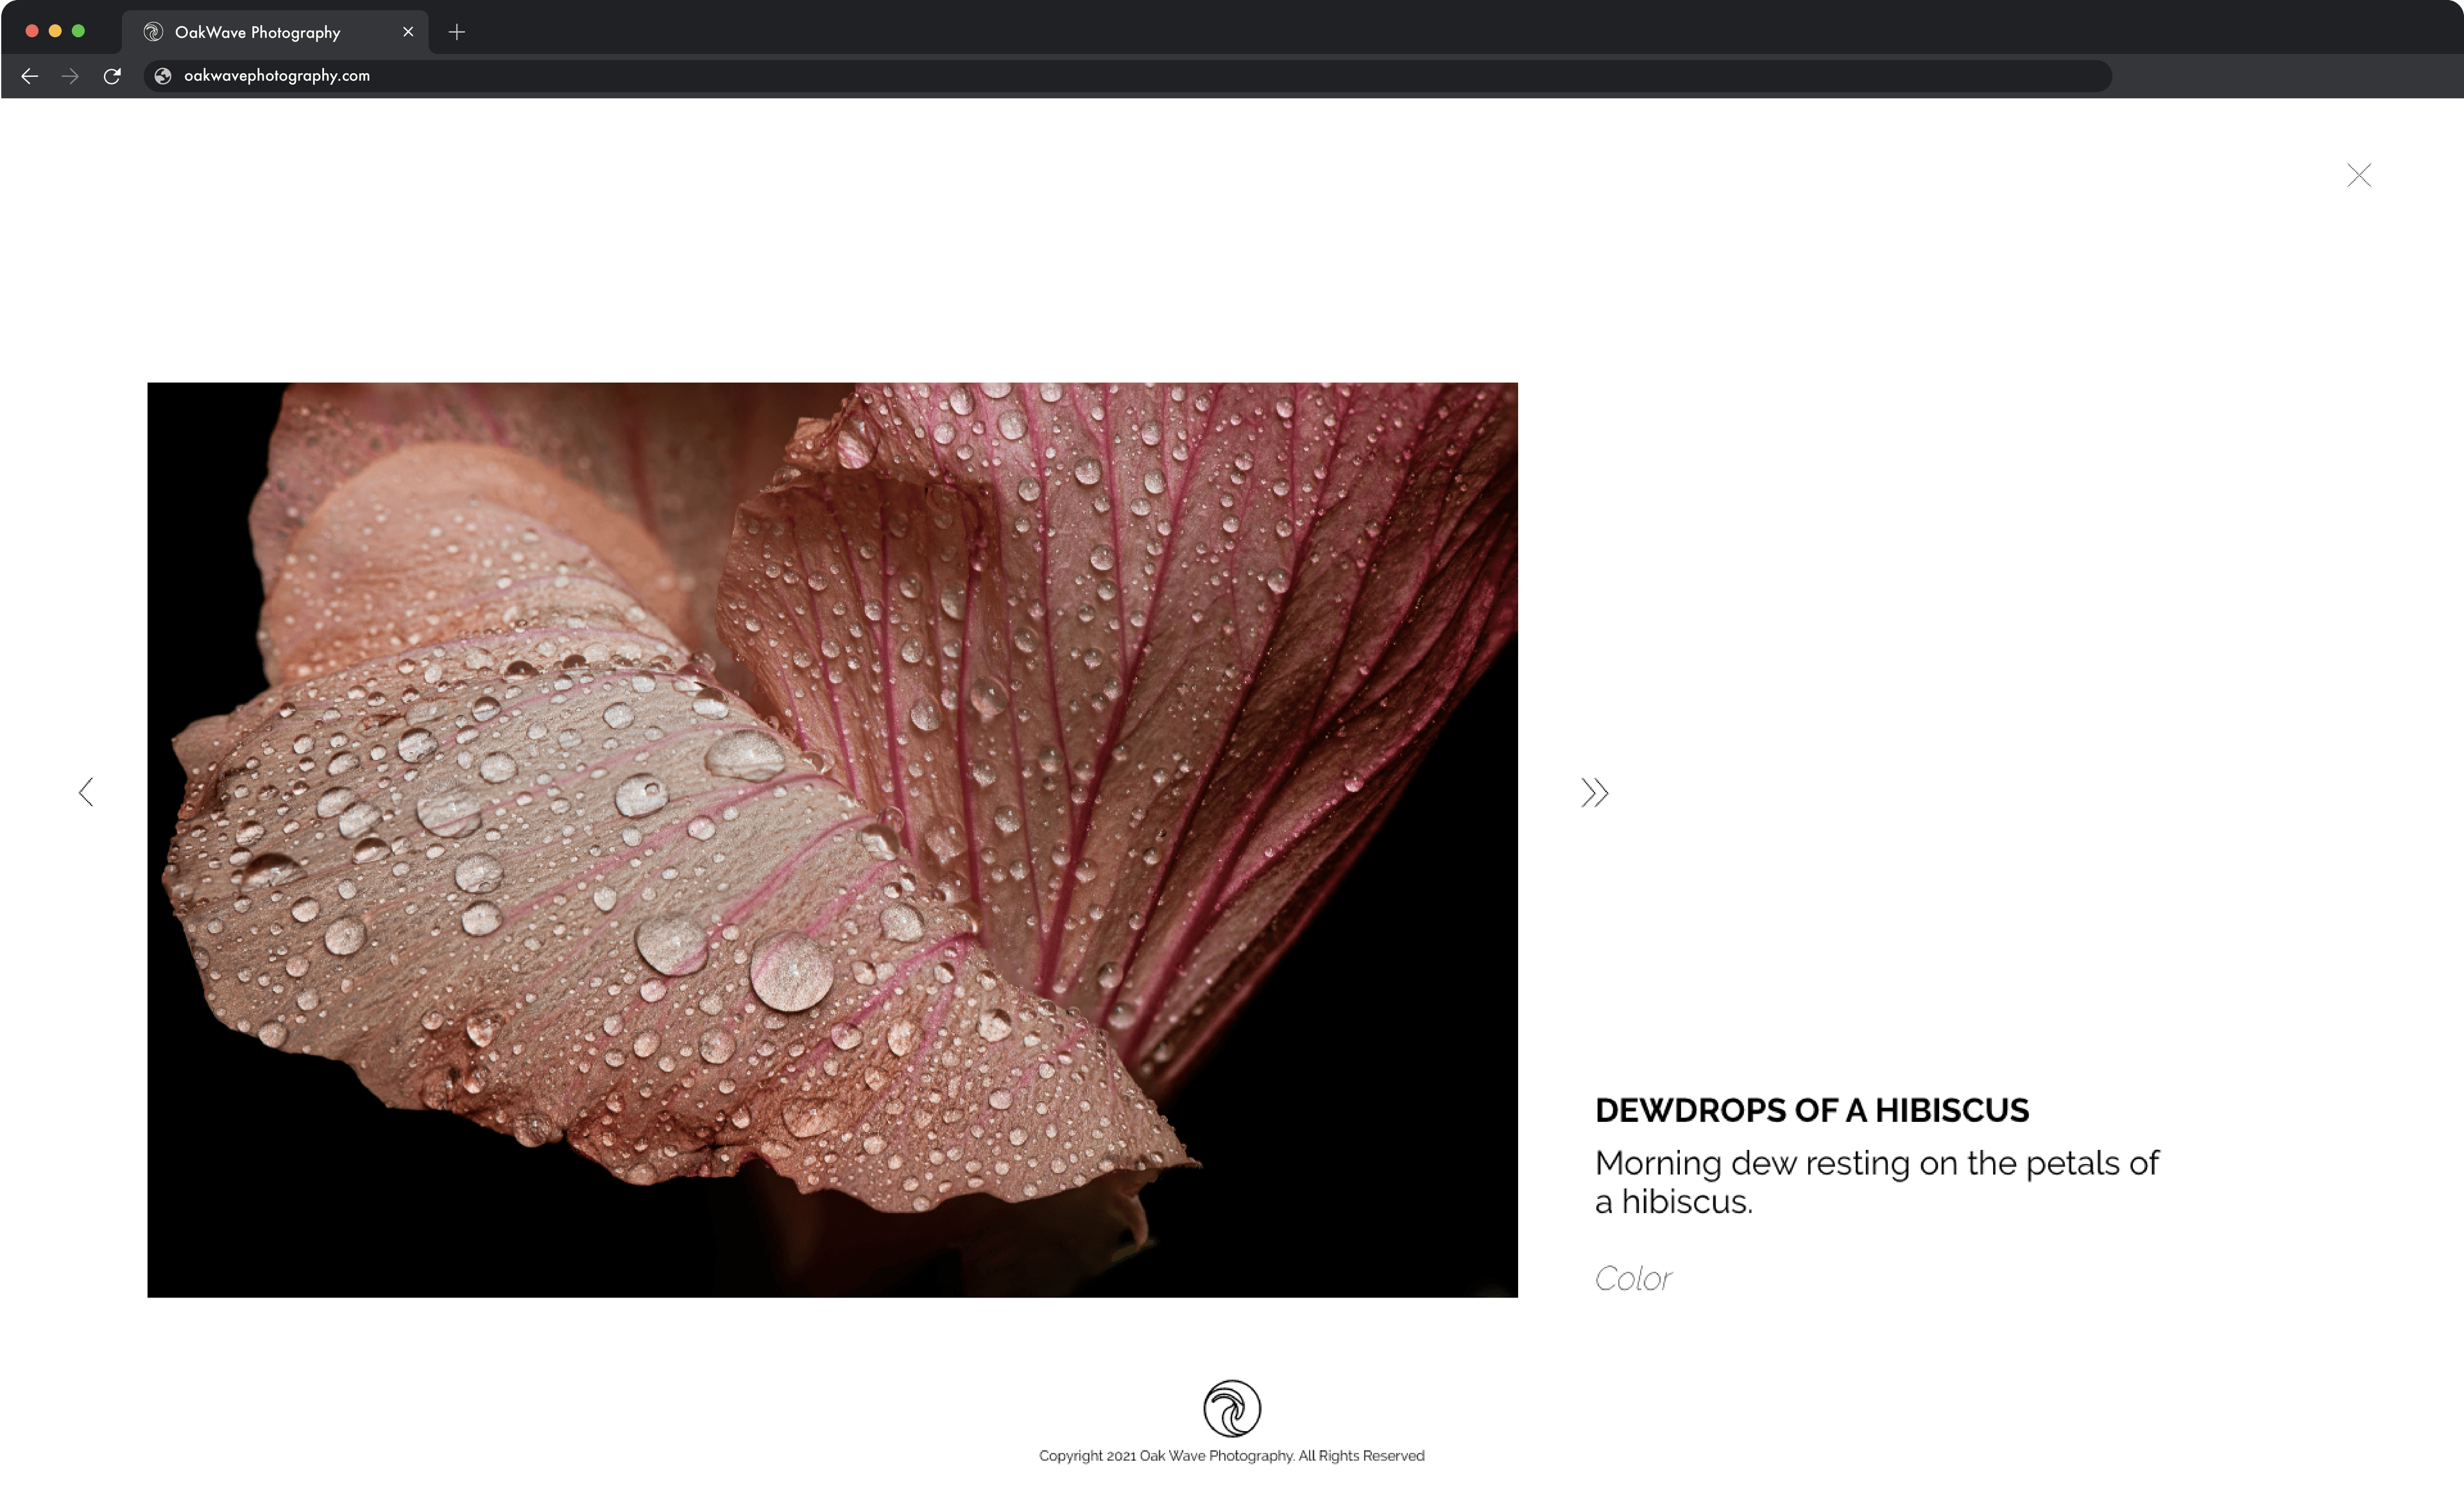Click the OakWave favicon on the browser tab
2464x1485 pixels.
click(x=151, y=31)
